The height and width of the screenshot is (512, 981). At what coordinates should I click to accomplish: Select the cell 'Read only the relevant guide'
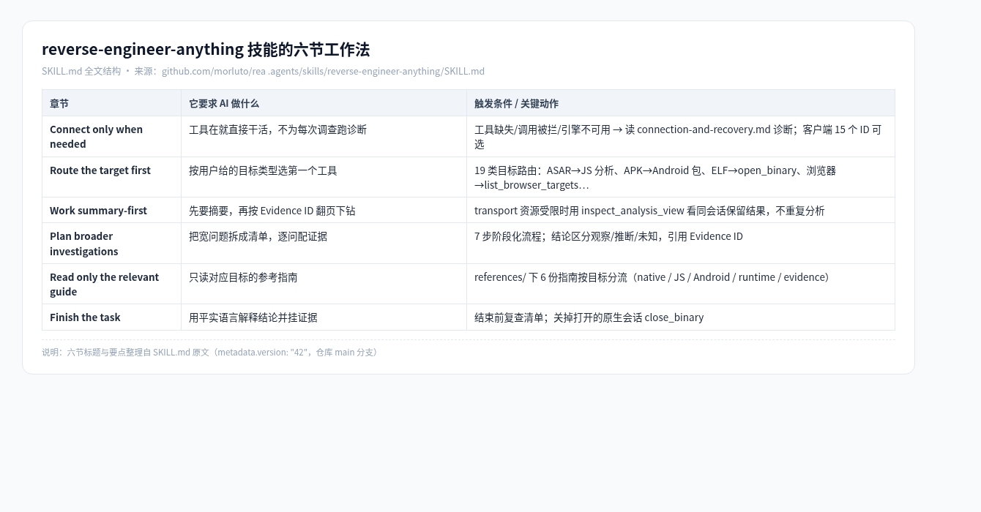(111, 284)
